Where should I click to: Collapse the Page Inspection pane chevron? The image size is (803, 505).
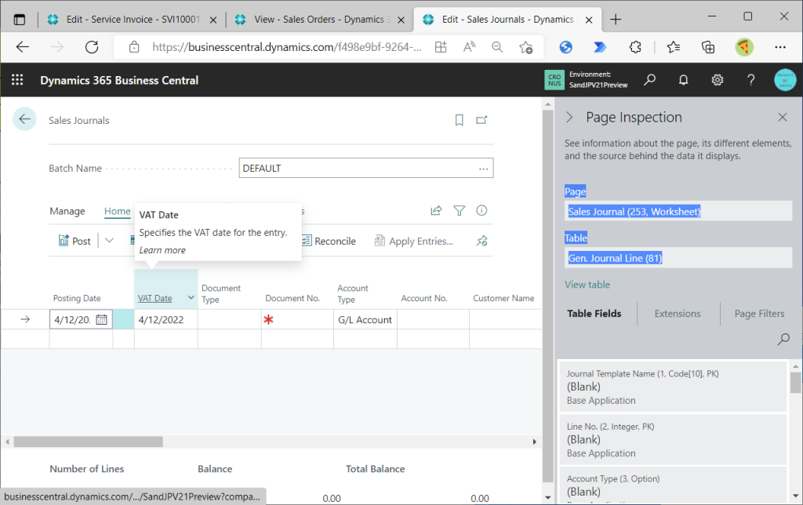point(569,118)
